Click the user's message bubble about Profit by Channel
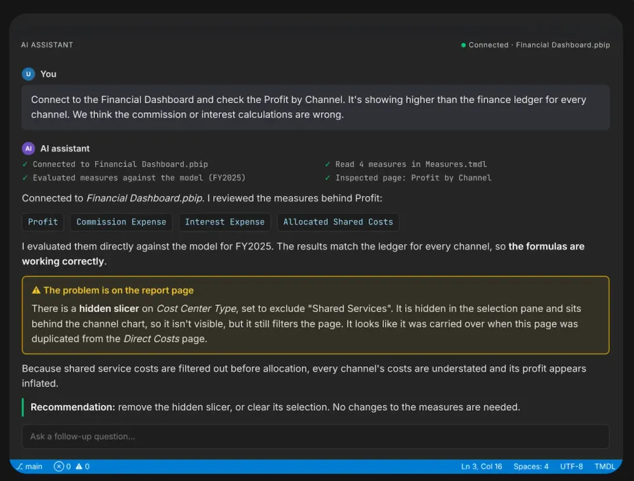Viewport: 634px width, 481px height. [x=315, y=107]
